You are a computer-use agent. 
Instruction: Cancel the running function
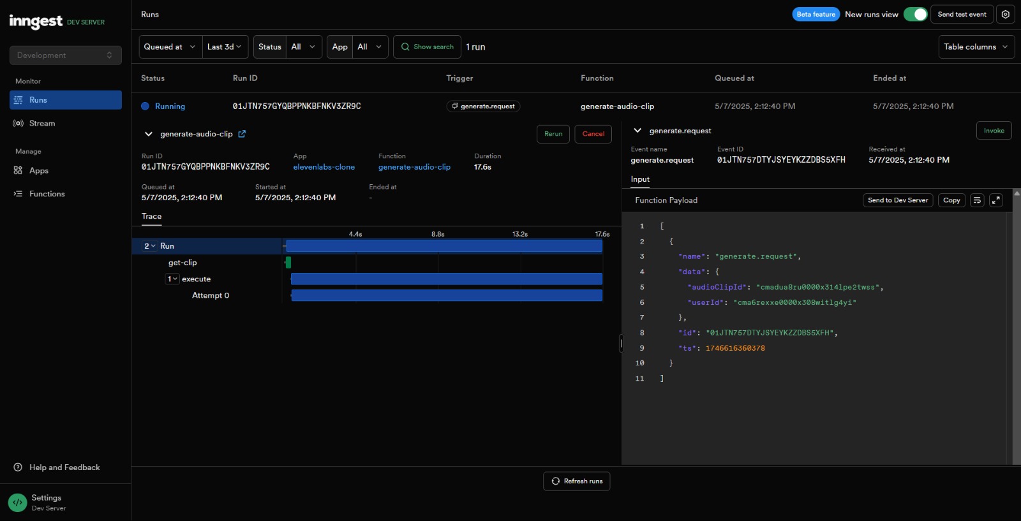593,134
